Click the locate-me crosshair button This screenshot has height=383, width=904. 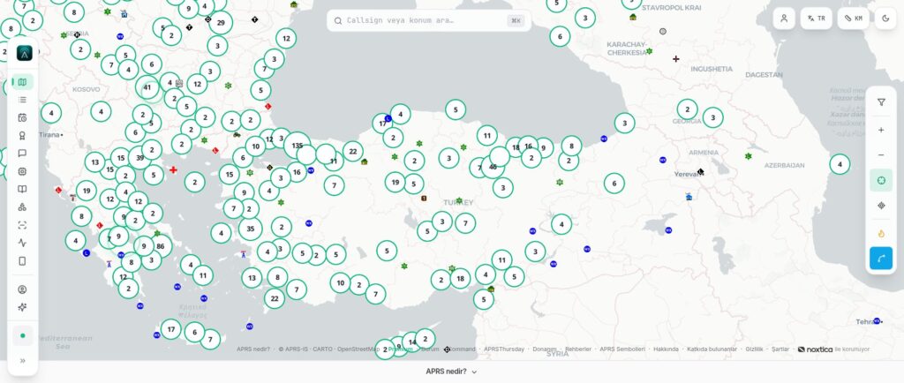pos(881,206)
